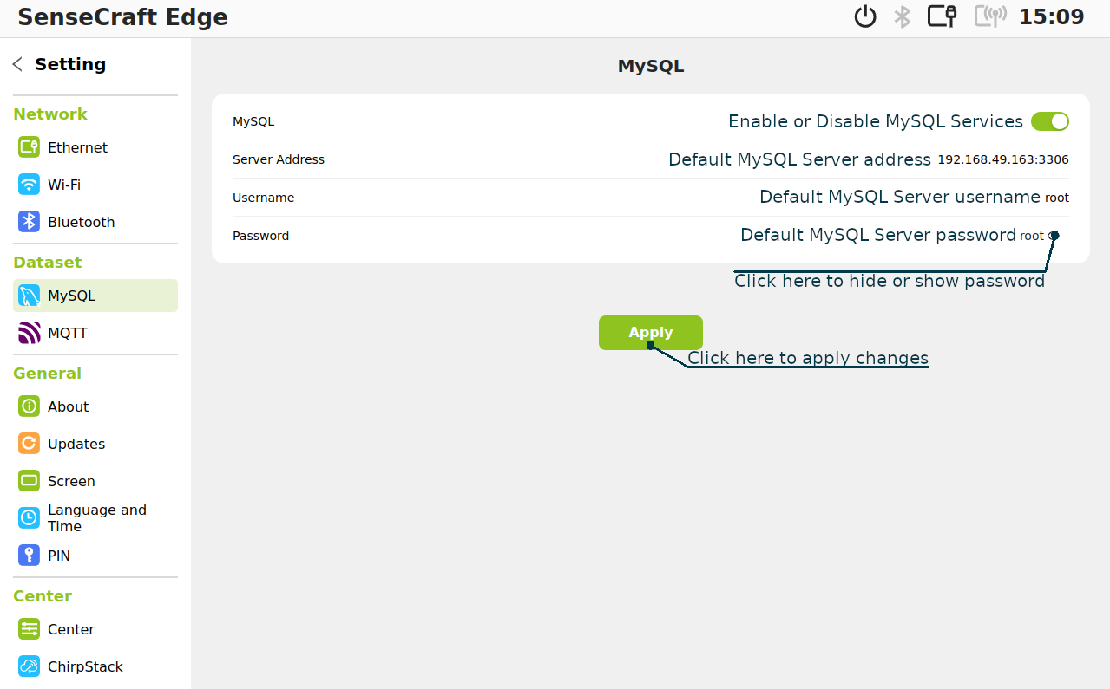Open Center menu item in sidebar

(x=71, y=629)
